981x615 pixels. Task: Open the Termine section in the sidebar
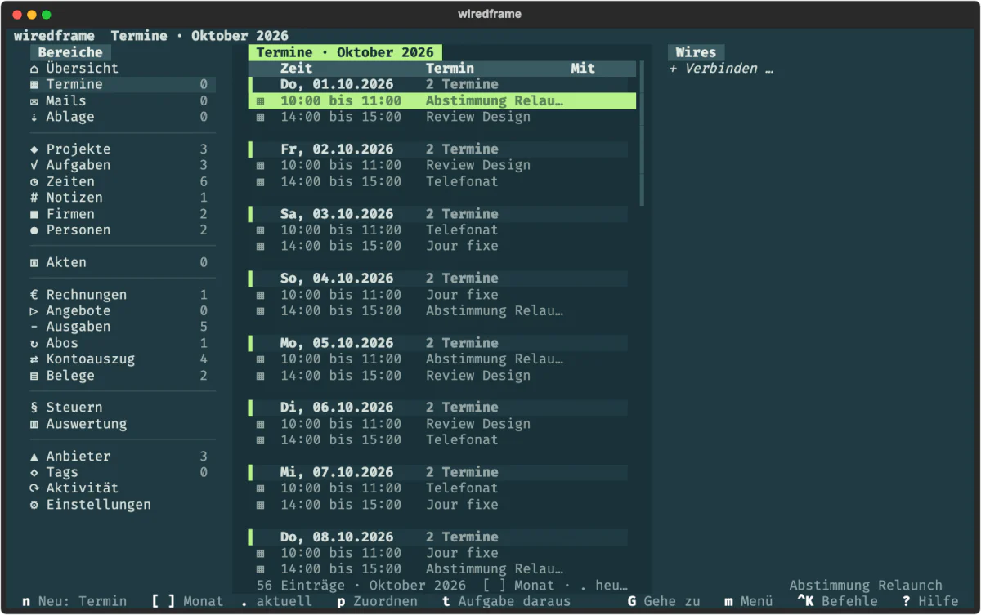123,85
